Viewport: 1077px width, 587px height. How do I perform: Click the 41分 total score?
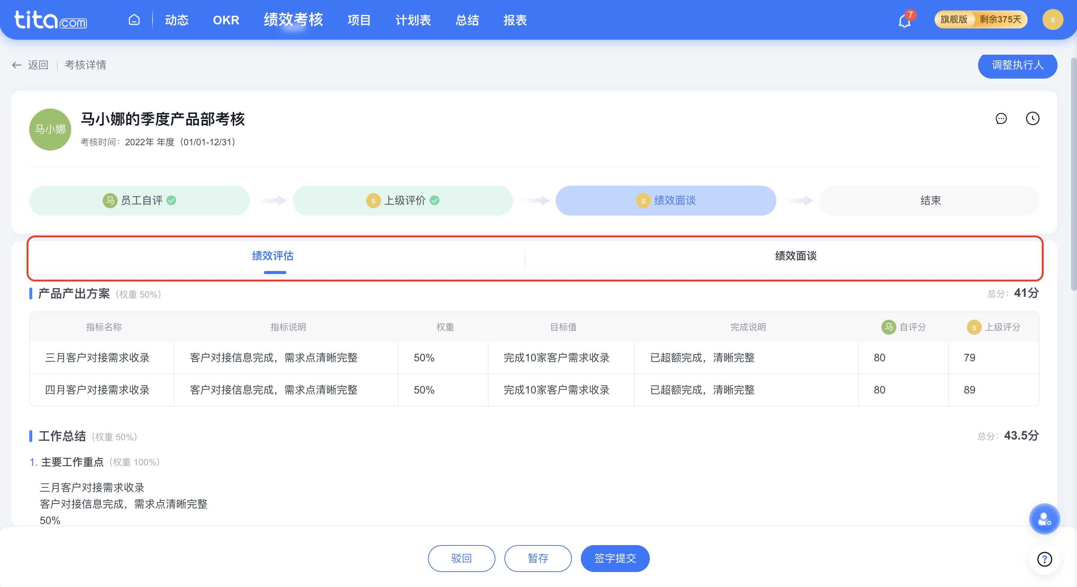(1026, 293)
